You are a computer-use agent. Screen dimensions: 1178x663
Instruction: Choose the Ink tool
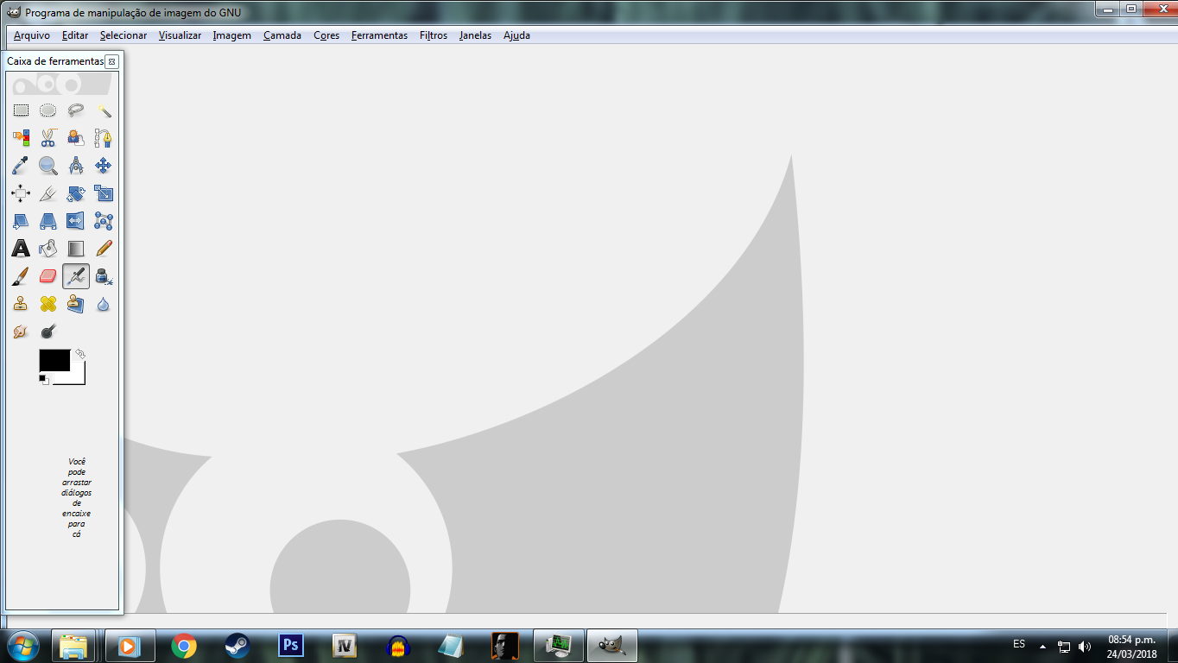[104, 276]
